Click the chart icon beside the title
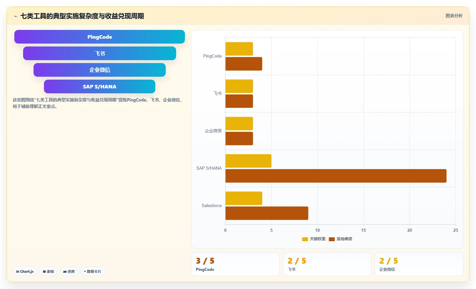Image resolution: width=476 pixels, height=289 pixels. (x=15, y=16)
